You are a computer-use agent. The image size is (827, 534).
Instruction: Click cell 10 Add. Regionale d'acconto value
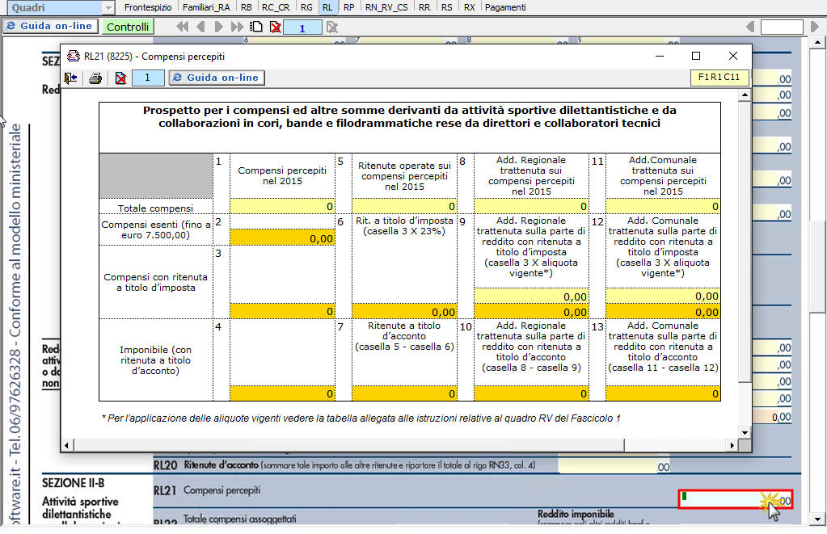[531, 393]
